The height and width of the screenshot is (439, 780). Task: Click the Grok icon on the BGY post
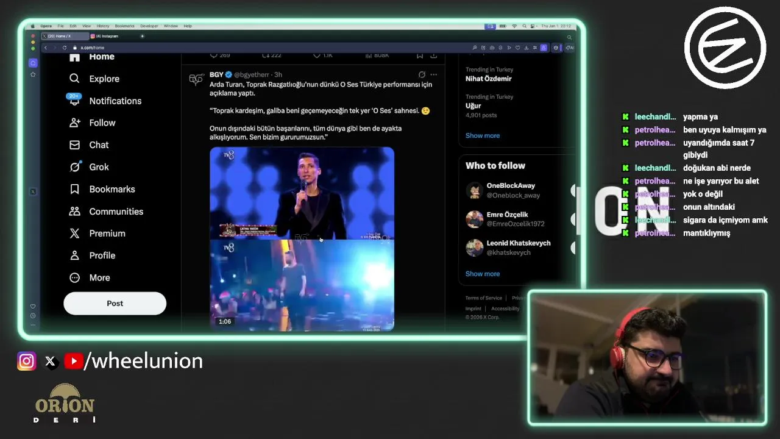422,74
